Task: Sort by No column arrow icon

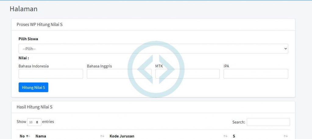Action: (x=28, y=136)
